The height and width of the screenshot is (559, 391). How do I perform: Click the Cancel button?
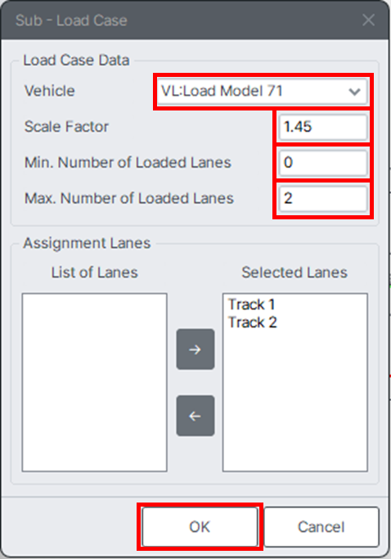pos(321,526)
